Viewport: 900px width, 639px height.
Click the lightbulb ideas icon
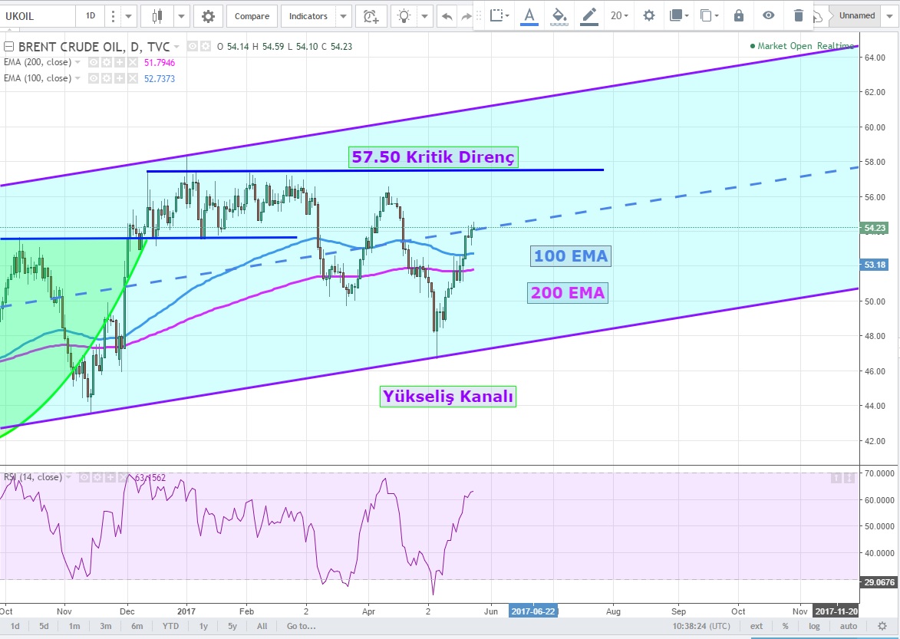(x=404, y=16)
